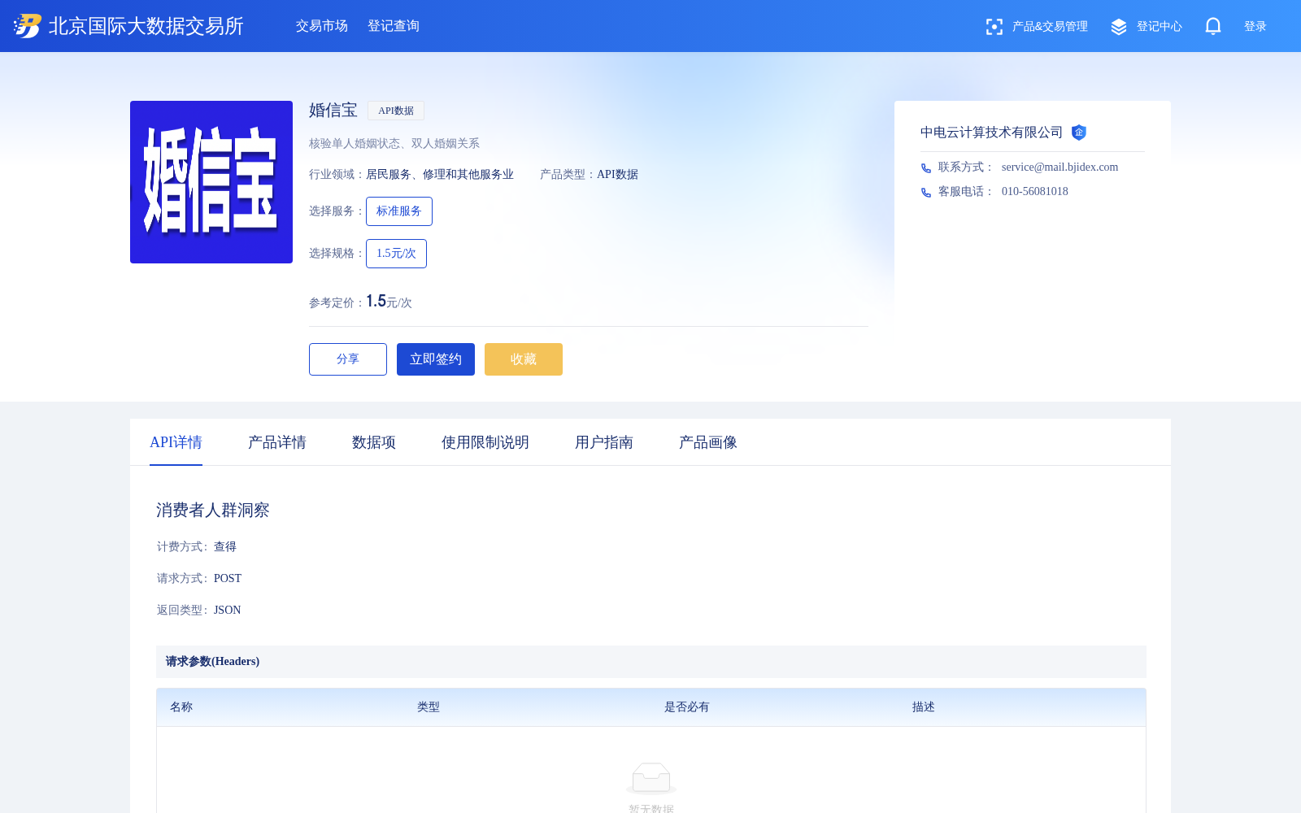The width and height of the screenshot is (1301, 813).
Task: Open 产品&交易管理 scan icon
Action: (994, 27)
